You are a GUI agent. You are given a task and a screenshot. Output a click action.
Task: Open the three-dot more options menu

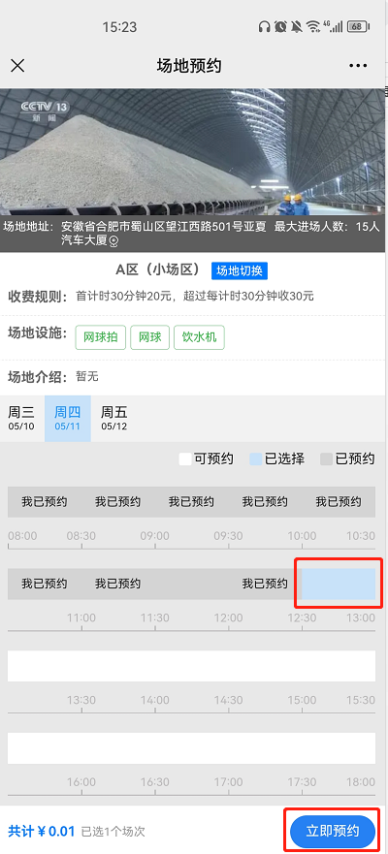click(x=358, y=66)
